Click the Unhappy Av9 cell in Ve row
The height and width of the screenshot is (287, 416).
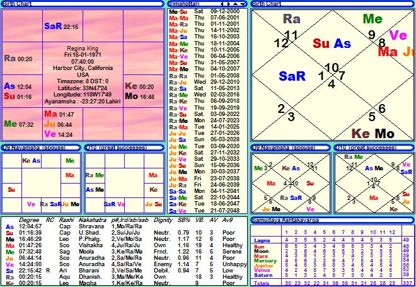(x=234, y=264)
